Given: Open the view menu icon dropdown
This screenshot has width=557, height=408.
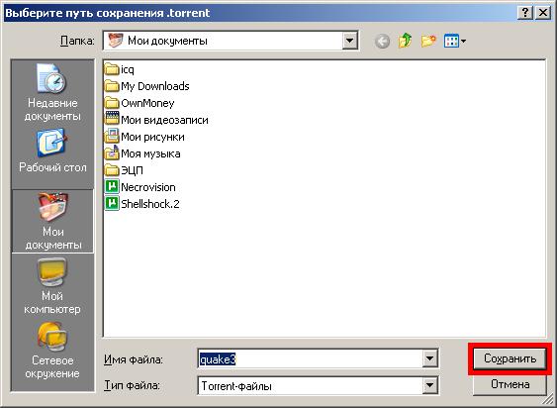Looking at the screenshot, I should pos(455,41).
